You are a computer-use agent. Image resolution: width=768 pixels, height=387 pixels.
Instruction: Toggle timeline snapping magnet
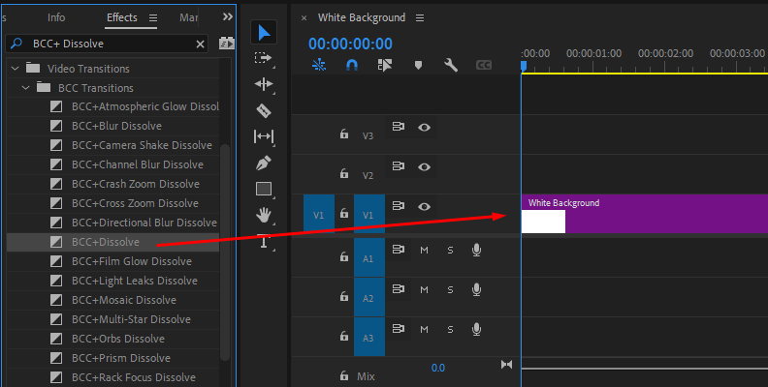(352, 65)
